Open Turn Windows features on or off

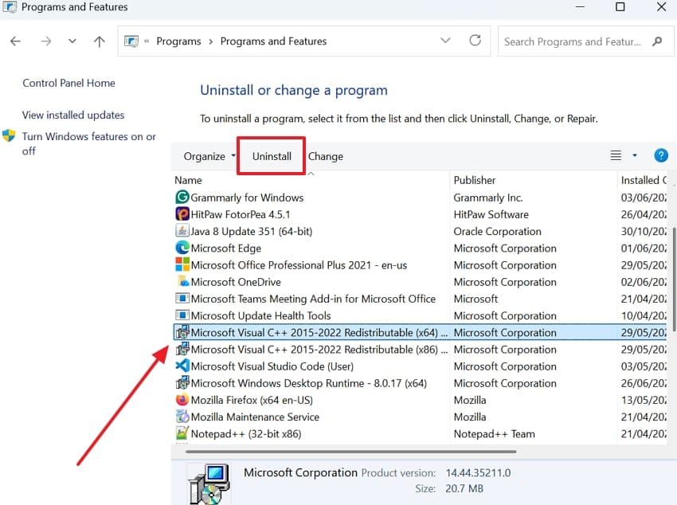tap(89, 143)
